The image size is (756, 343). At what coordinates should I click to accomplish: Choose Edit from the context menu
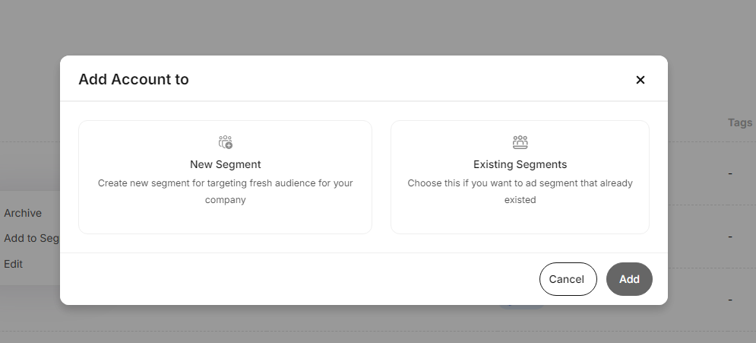[14, 264]
